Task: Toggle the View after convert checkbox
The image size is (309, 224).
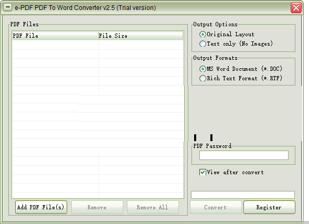Action: 203,172
